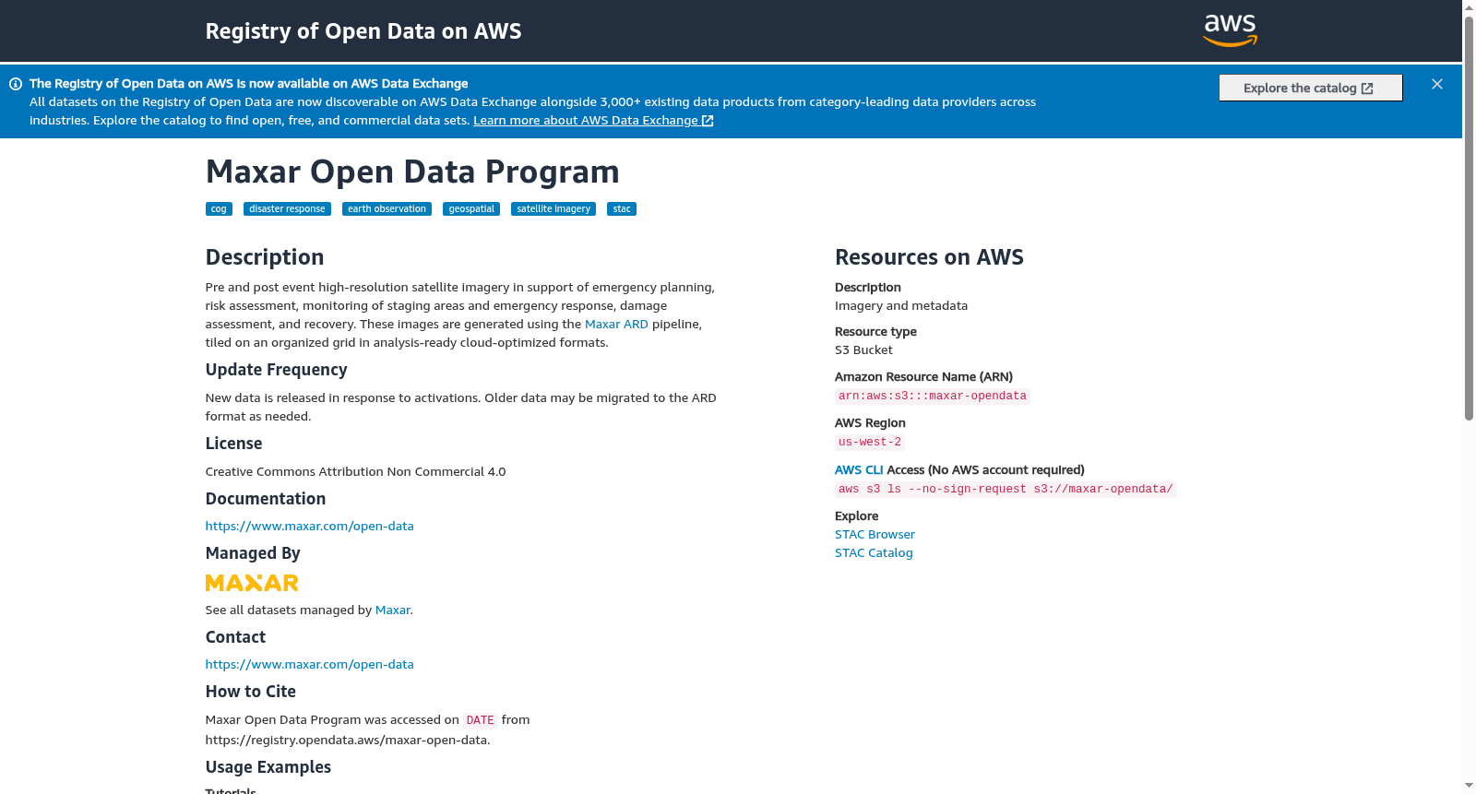Dismiss the AWS Data Exchange banner
1476x794 pixels.
(x=1437, y=84)
